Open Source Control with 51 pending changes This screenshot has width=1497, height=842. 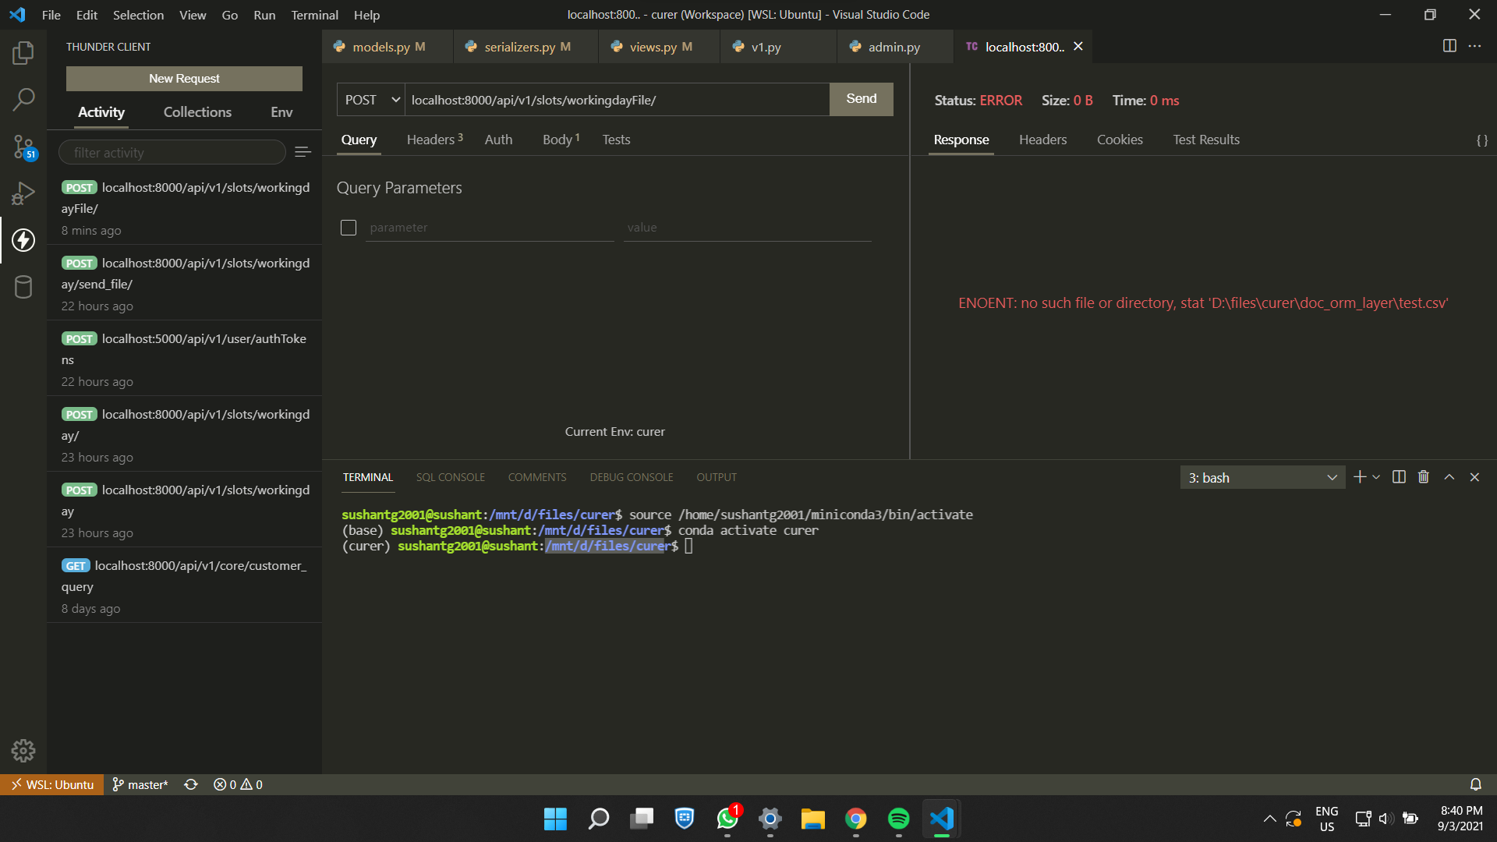(x=23, y=147)
